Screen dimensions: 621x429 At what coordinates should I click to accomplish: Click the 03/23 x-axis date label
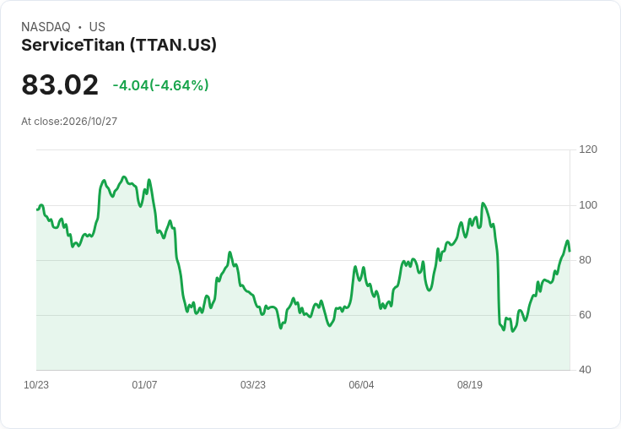click(x=253, y=385)
